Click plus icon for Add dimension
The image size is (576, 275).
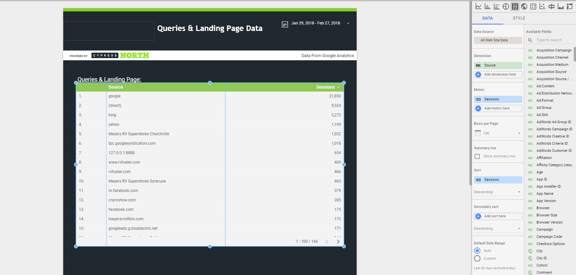click(478, 75)
